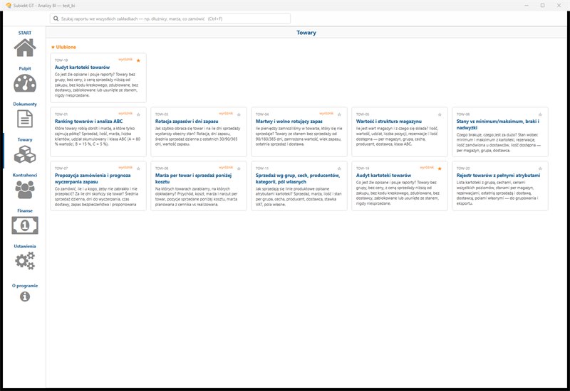Click the TOW-05 code label
570x391 pixels.
click(363, 114)
